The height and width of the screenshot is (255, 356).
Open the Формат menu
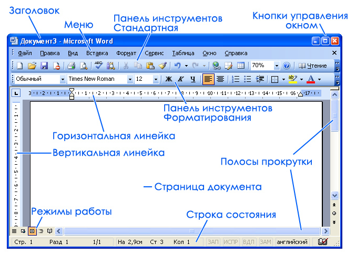[x=126, y=53]
